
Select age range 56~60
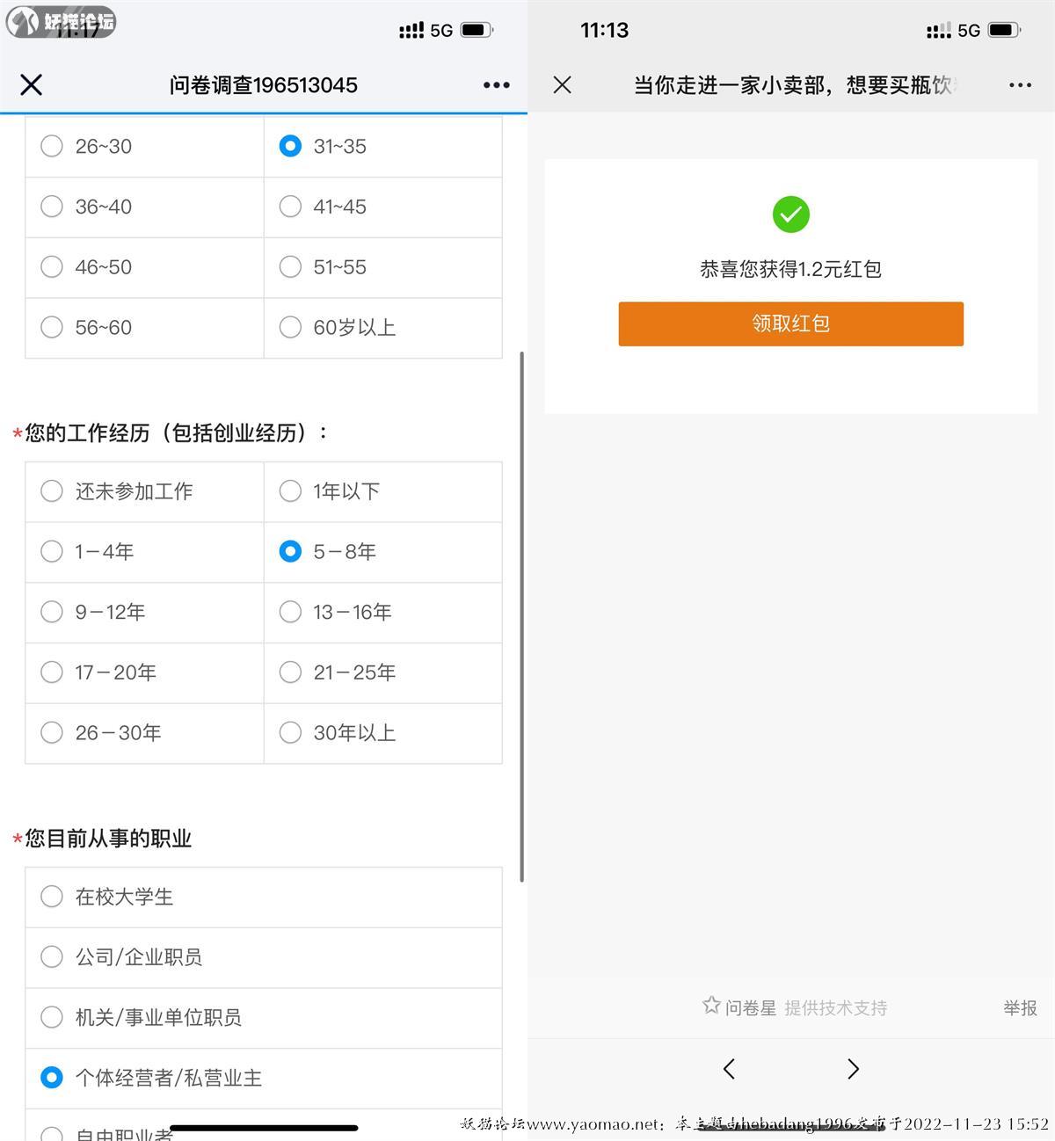[x=144, y=328]
